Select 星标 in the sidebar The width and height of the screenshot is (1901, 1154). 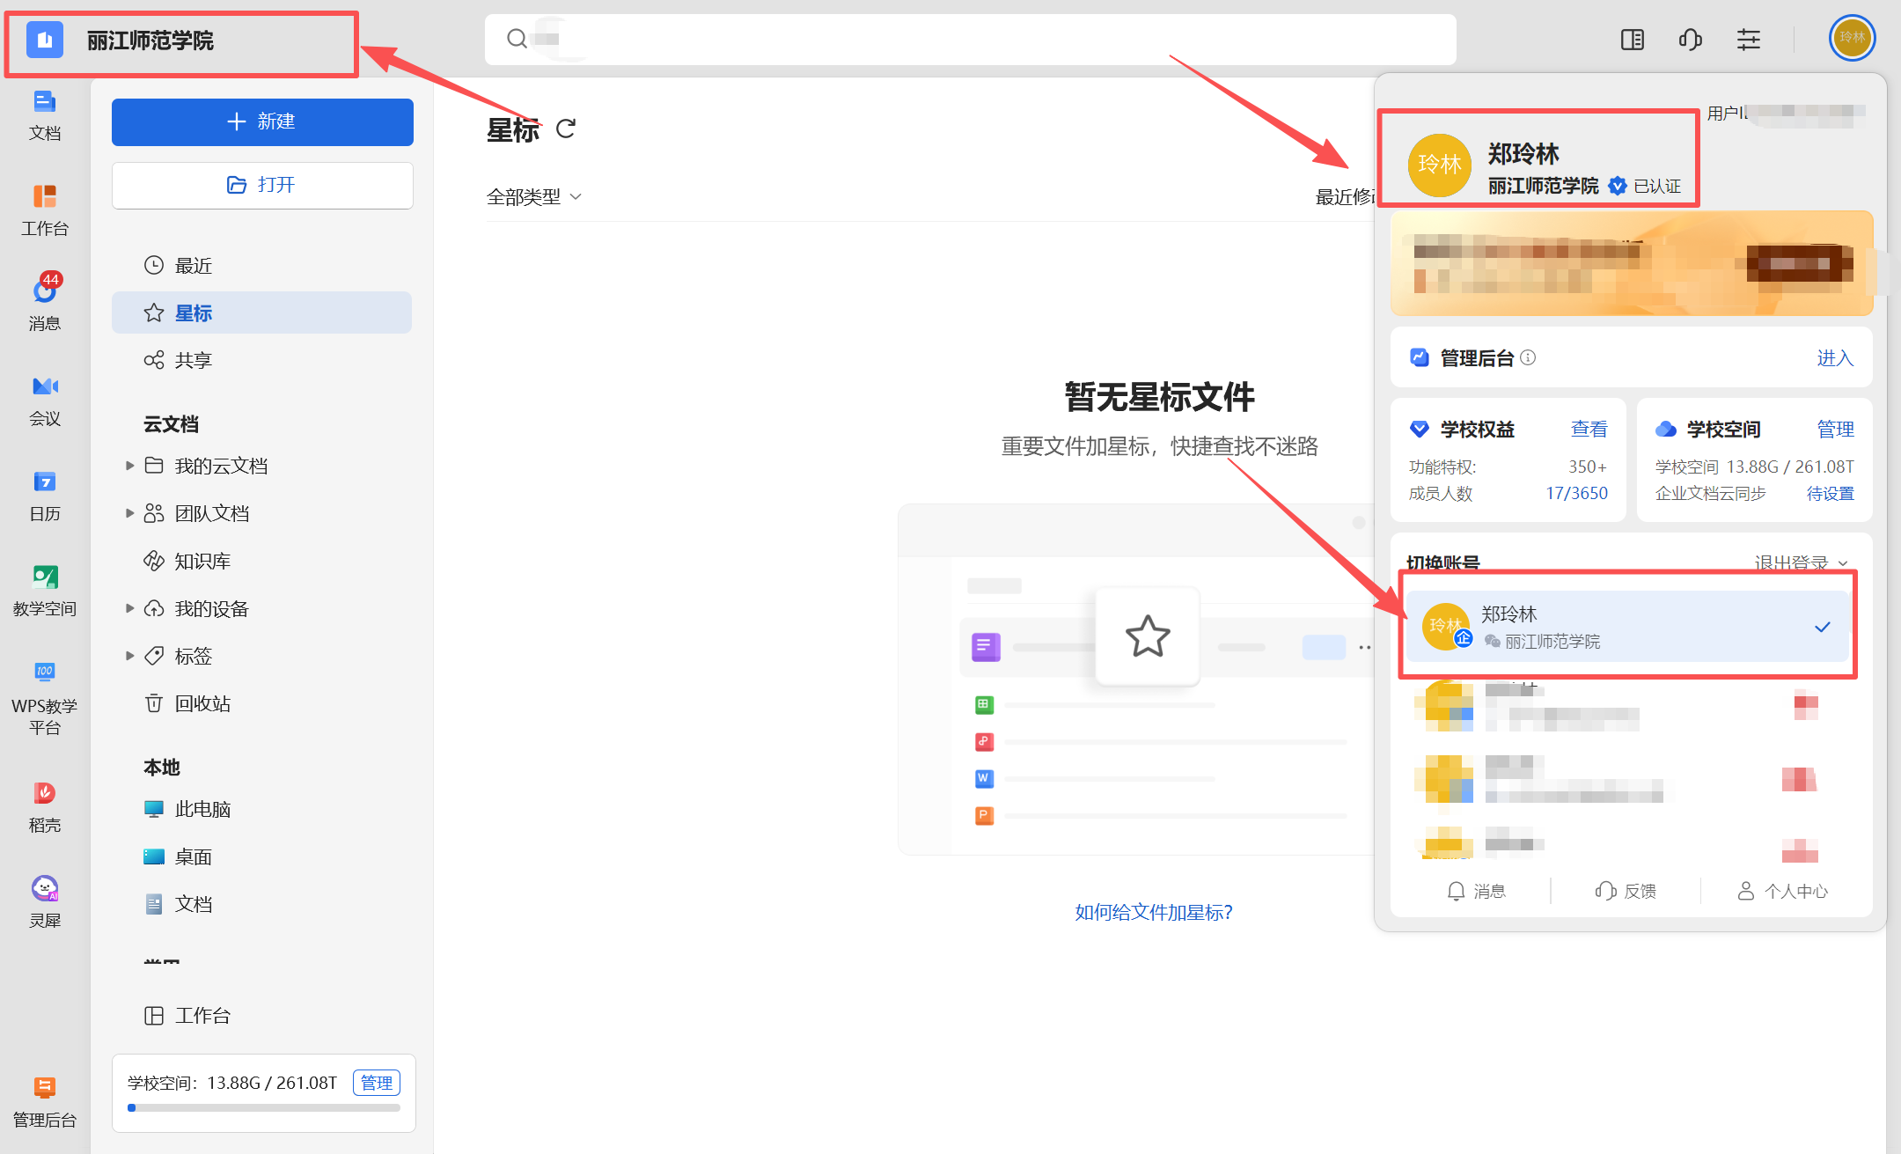tap(261, 312)
